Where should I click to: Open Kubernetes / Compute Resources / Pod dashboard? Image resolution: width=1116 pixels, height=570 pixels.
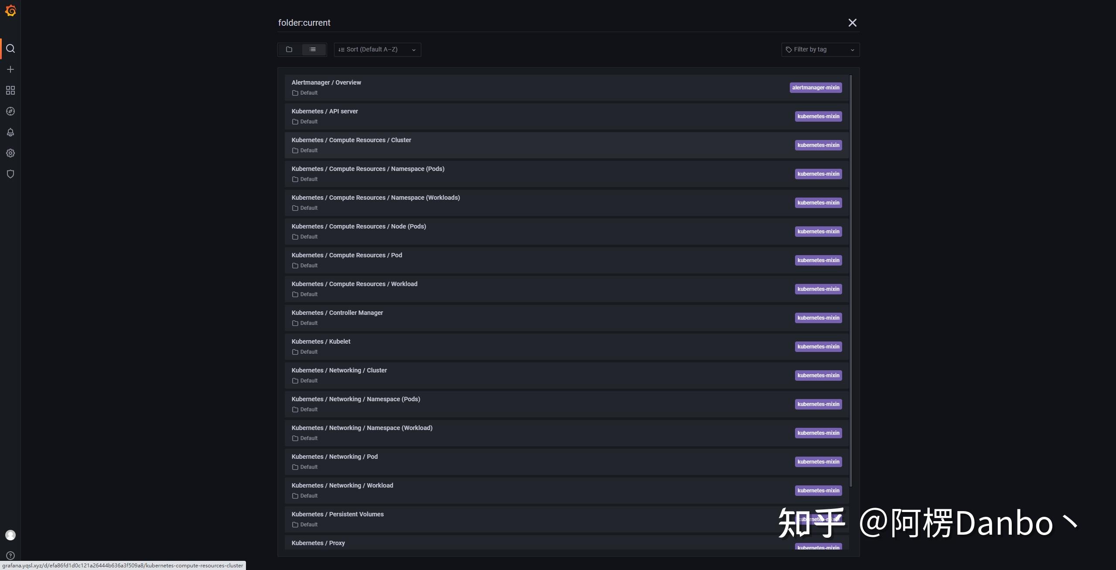[x=567, y=260]
